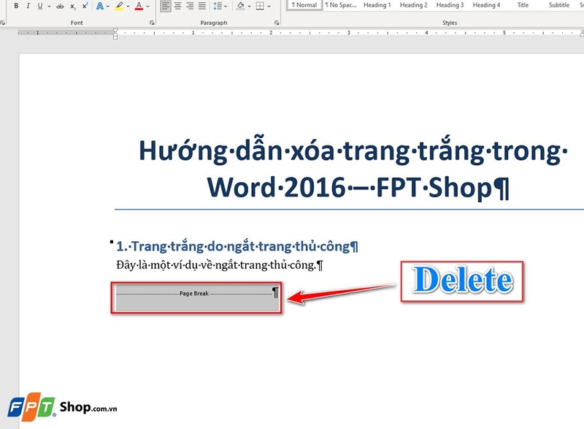Click the collapse marker beside heading 1
584x429 pixels.
pyautogui.click(x=112, y=242)
